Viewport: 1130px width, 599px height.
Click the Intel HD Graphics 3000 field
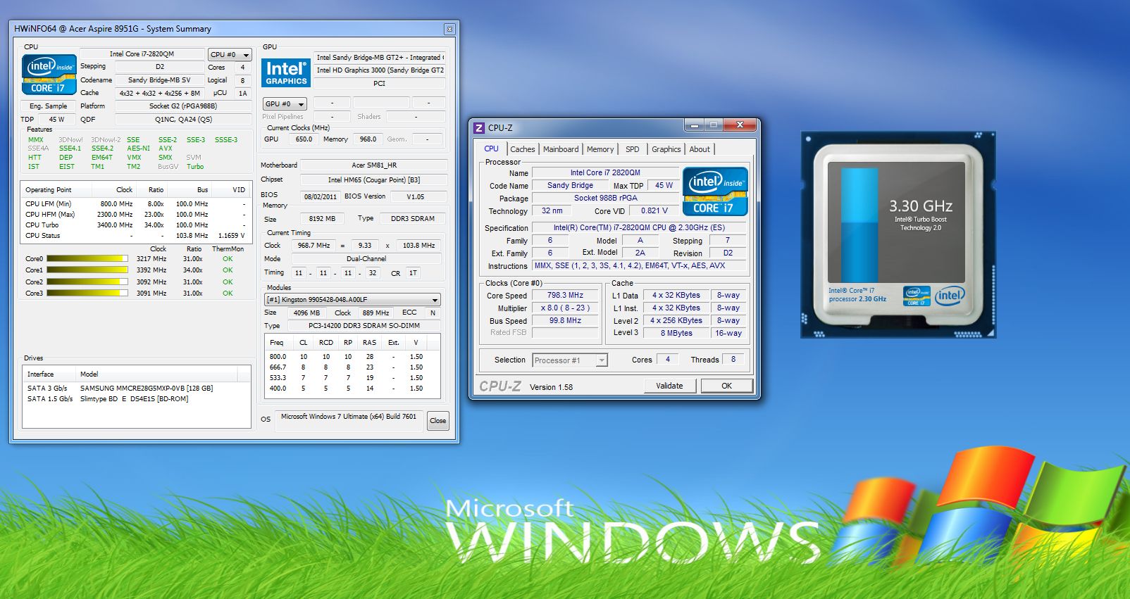click(x=380, y=70)
